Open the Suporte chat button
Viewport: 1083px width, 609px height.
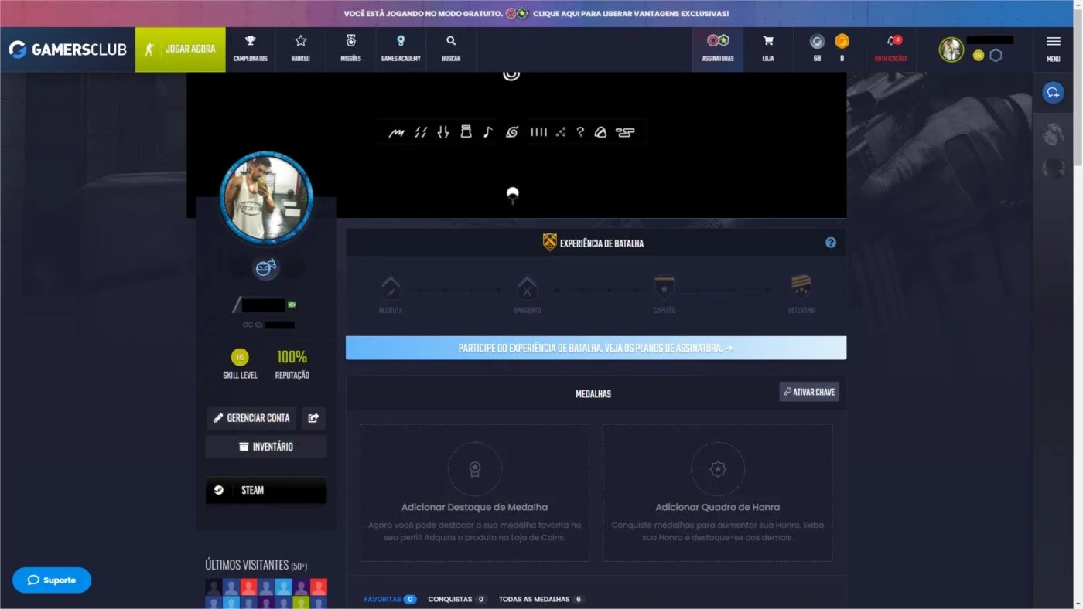52,580
